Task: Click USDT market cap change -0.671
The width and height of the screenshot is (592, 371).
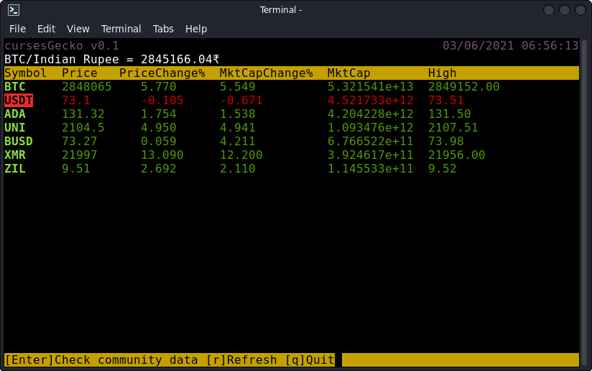Action: (x=241, y=100)
